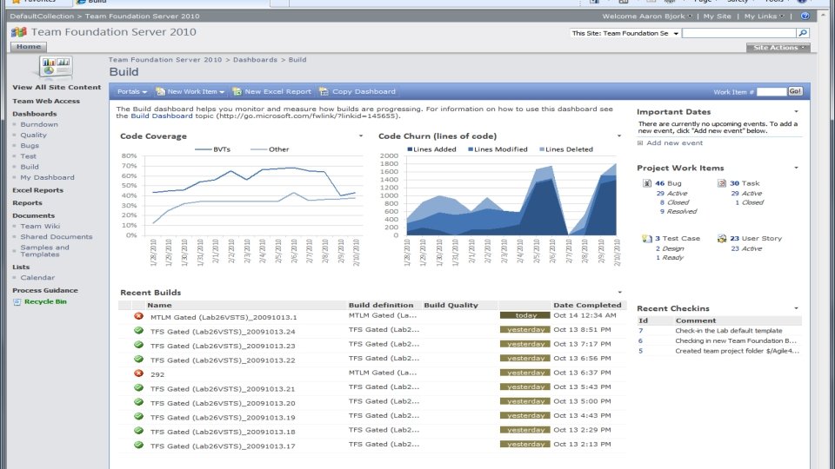Screen dimensions: 835x469
Task: Click the Task work item icon
Action: [x=722, y=183]
